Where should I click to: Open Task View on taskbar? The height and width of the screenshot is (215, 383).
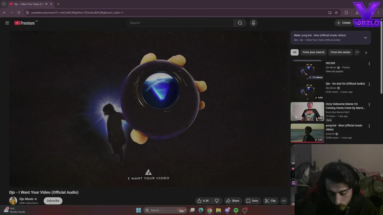point(192,210)
